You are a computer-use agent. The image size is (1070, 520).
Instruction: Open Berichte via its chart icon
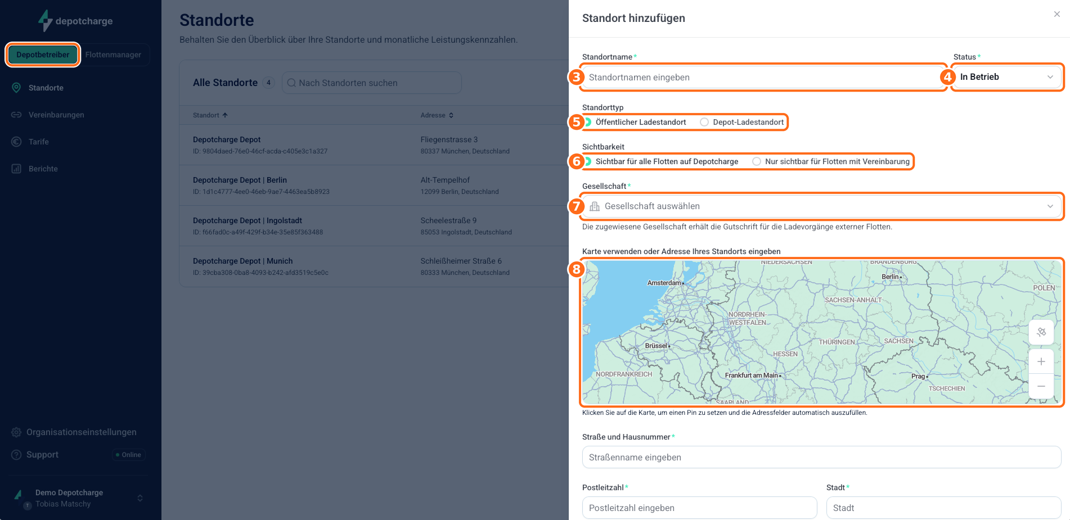(x=16, y=169)
